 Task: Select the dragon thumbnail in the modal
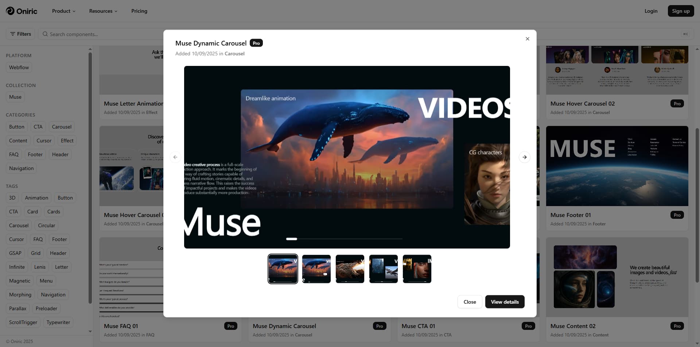[x=350, y=269]
